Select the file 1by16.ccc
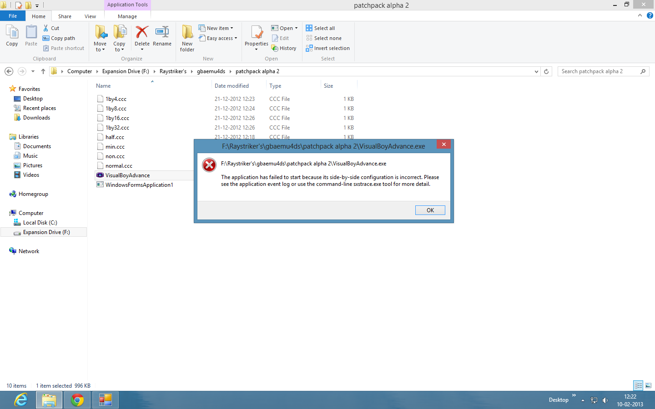 click(x=117, y=118)
